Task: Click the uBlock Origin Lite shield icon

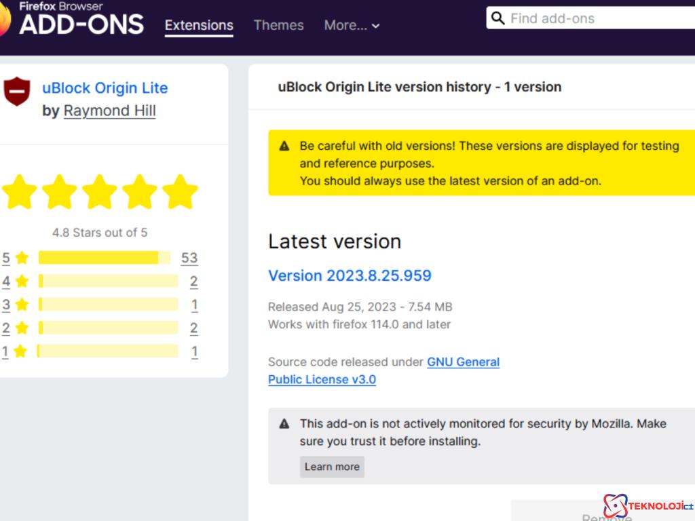Action: (18, 90)
